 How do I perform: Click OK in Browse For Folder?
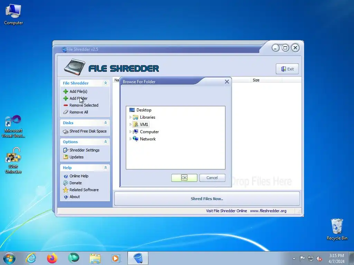tap(184, 178)
